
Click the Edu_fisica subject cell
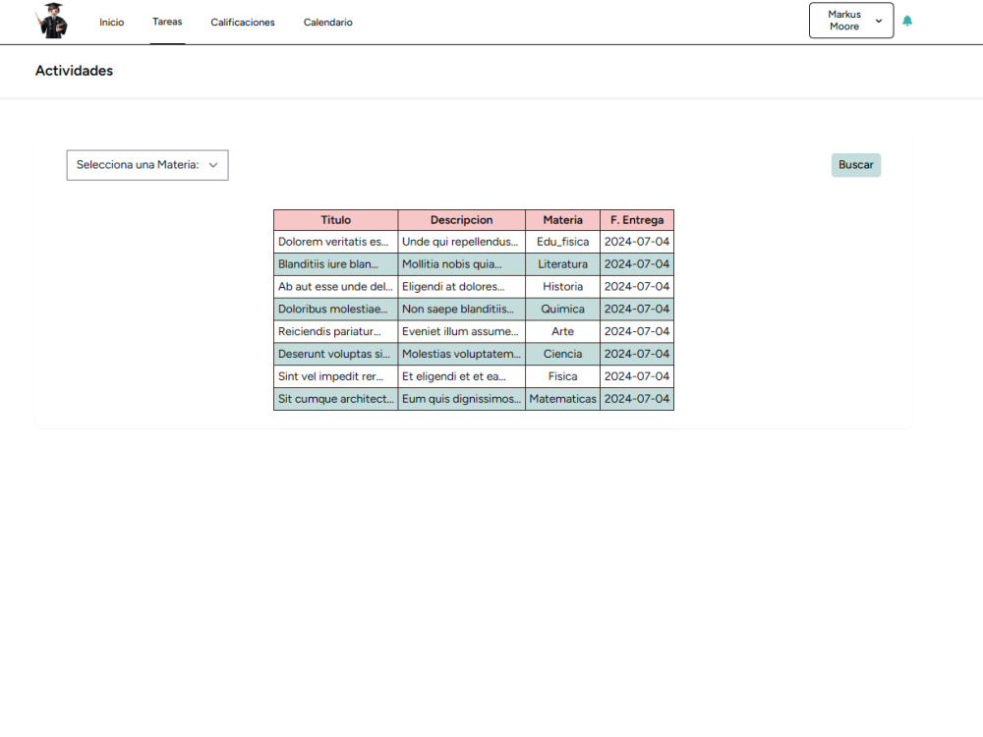[x=562, y=242]
